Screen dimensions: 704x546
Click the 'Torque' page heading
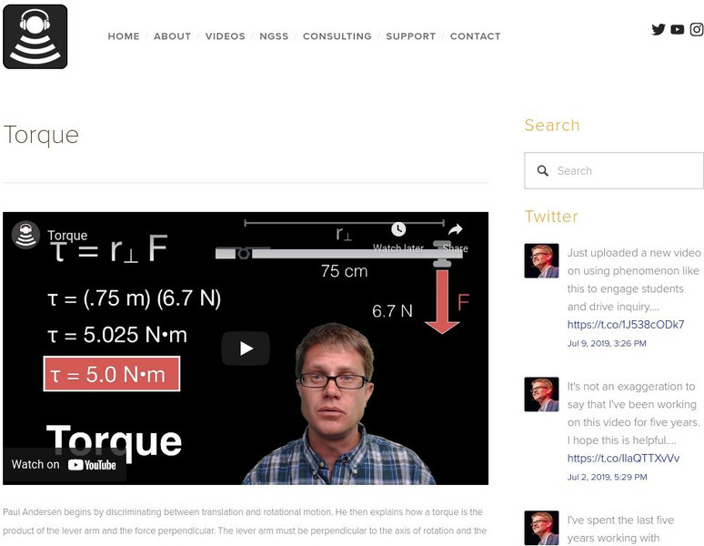tap(41, 135)
